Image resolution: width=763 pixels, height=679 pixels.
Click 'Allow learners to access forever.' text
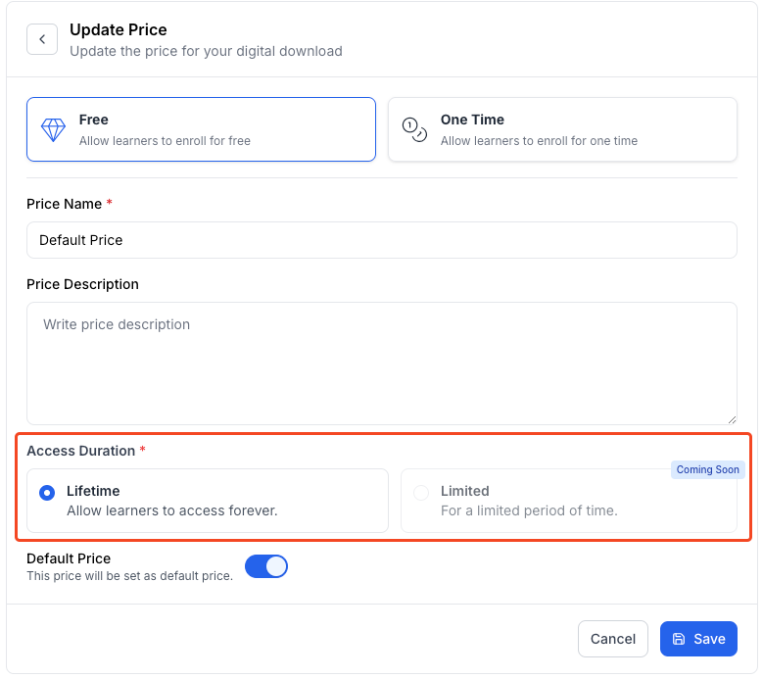[x=172, y=510]
